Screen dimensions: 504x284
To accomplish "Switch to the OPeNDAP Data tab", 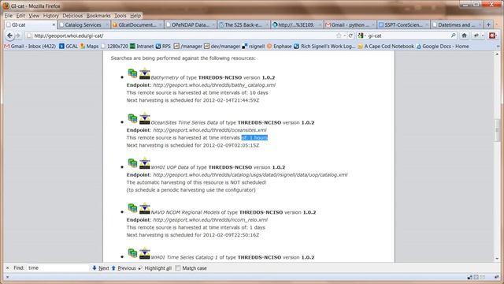I will 191,24.
